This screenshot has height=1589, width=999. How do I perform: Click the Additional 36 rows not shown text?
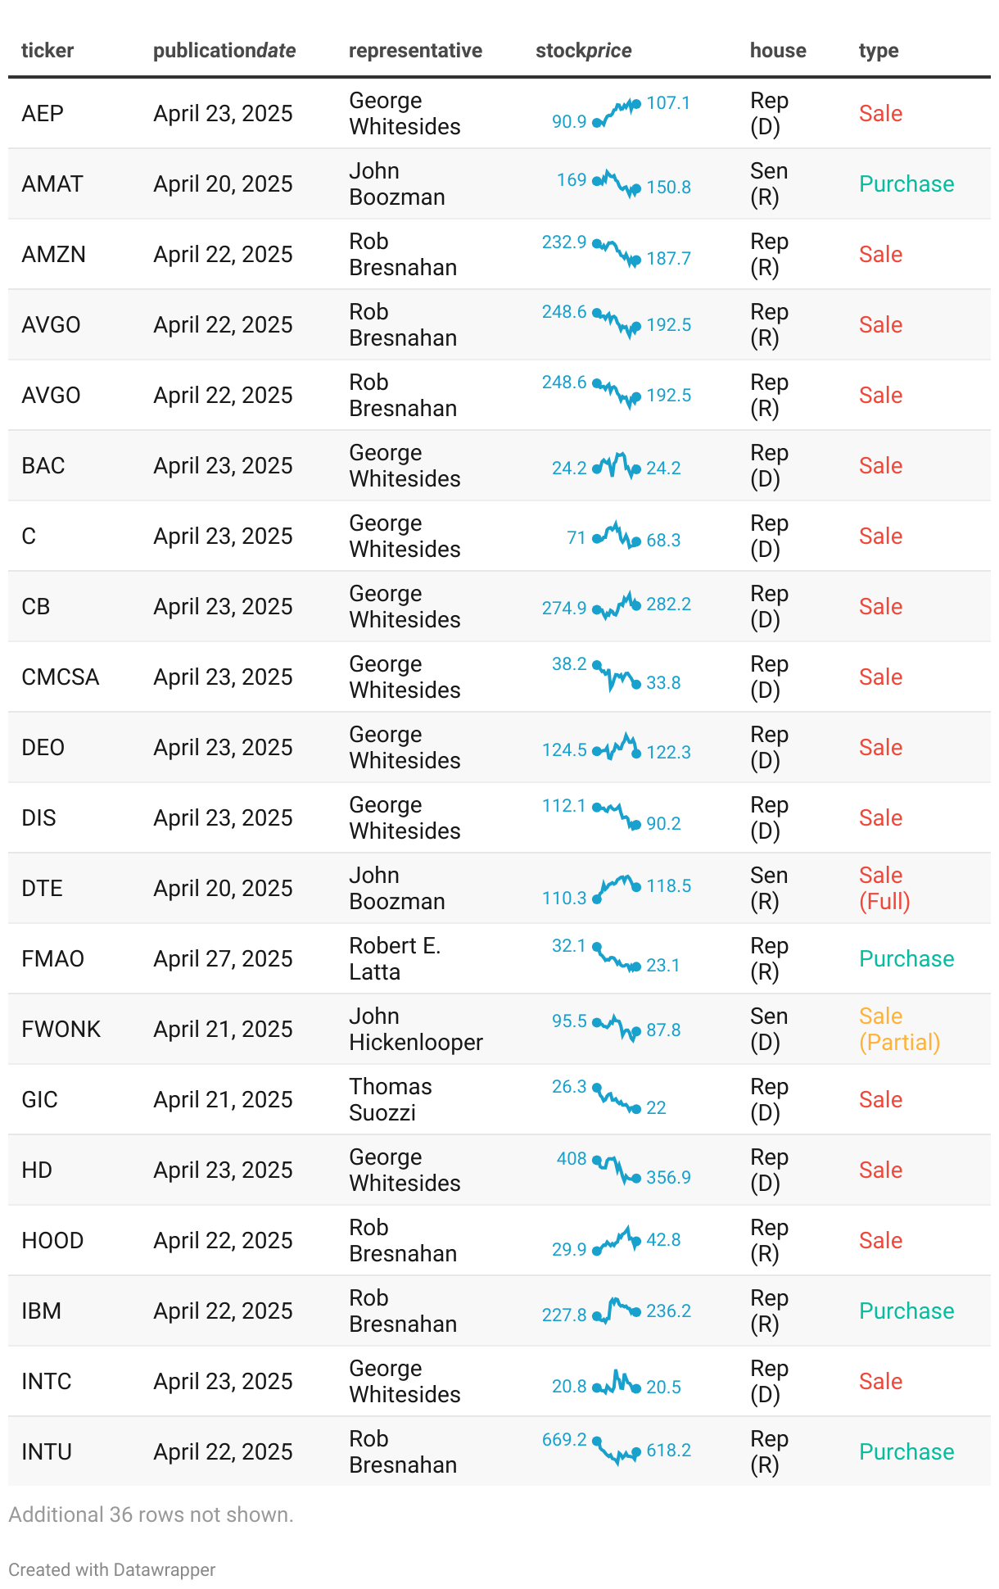click(151, 1514)
